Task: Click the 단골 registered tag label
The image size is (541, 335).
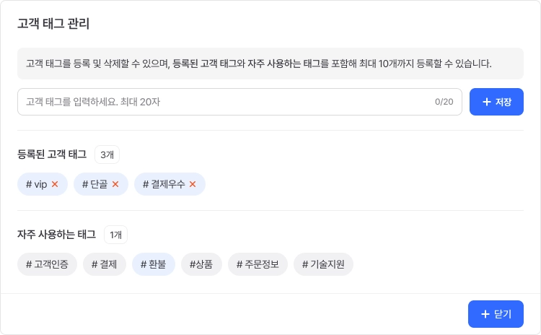Action: pyautogui.click(x=95, y=184)
